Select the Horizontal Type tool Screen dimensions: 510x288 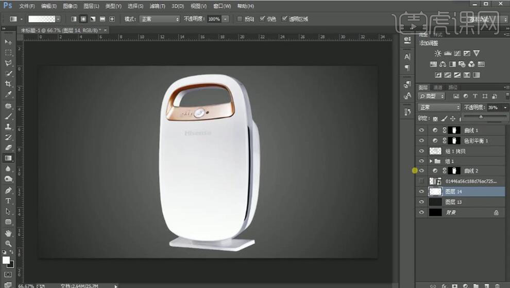pyautogui.click(x=8, y=201)
